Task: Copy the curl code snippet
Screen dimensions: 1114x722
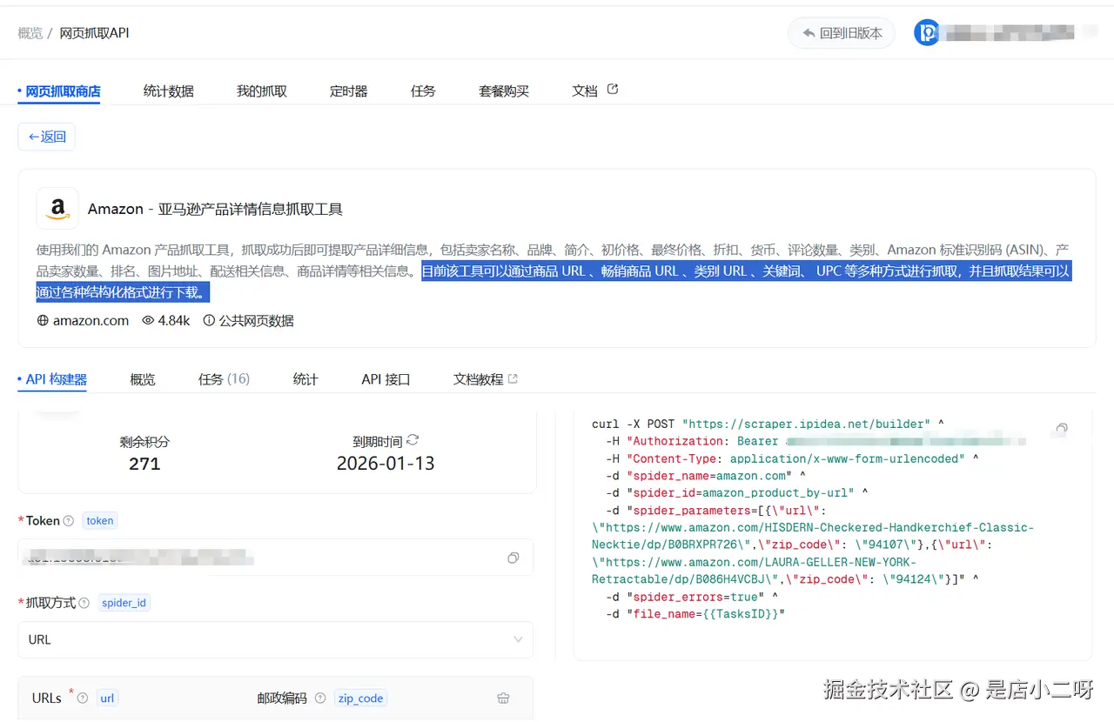Action: 1062,429
